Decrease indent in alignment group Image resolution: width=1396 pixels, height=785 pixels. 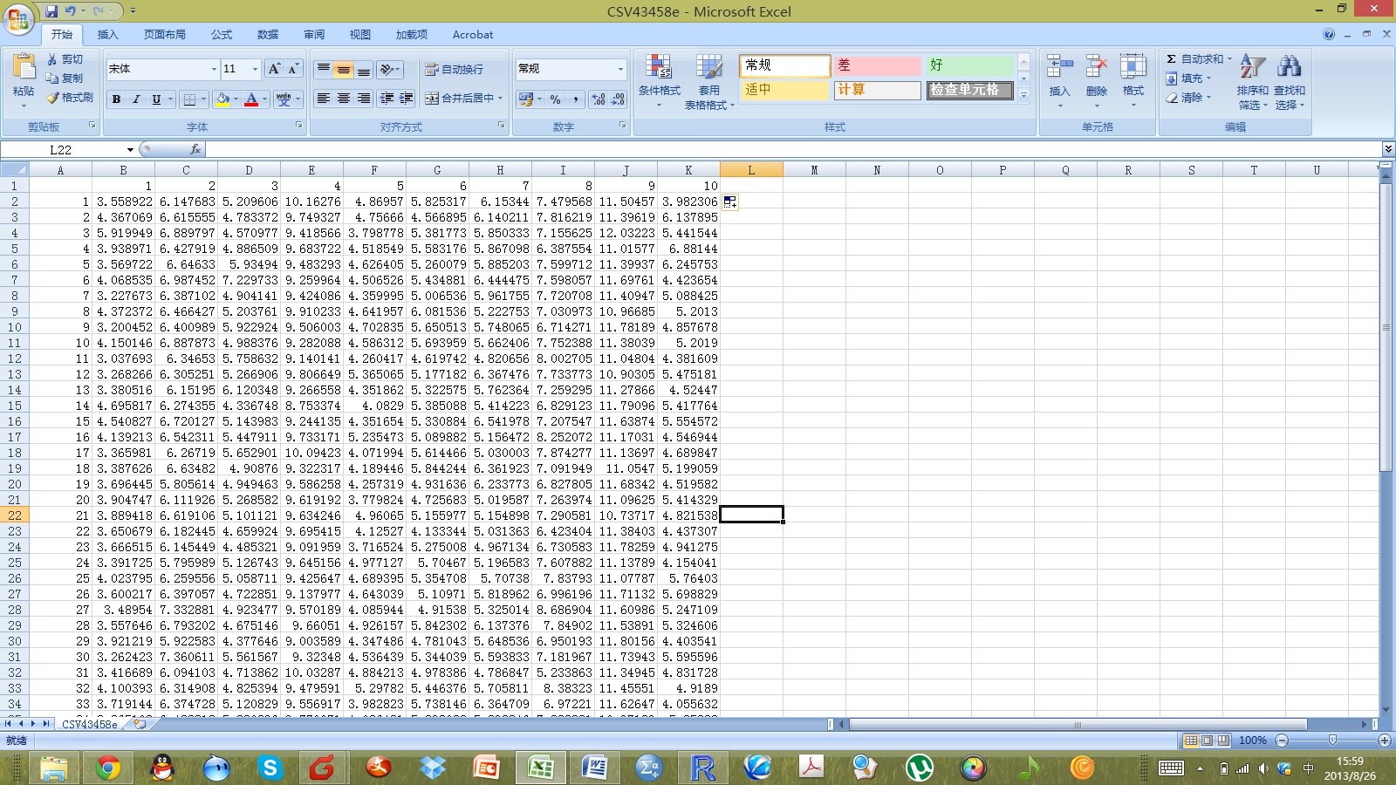[387, 99]
